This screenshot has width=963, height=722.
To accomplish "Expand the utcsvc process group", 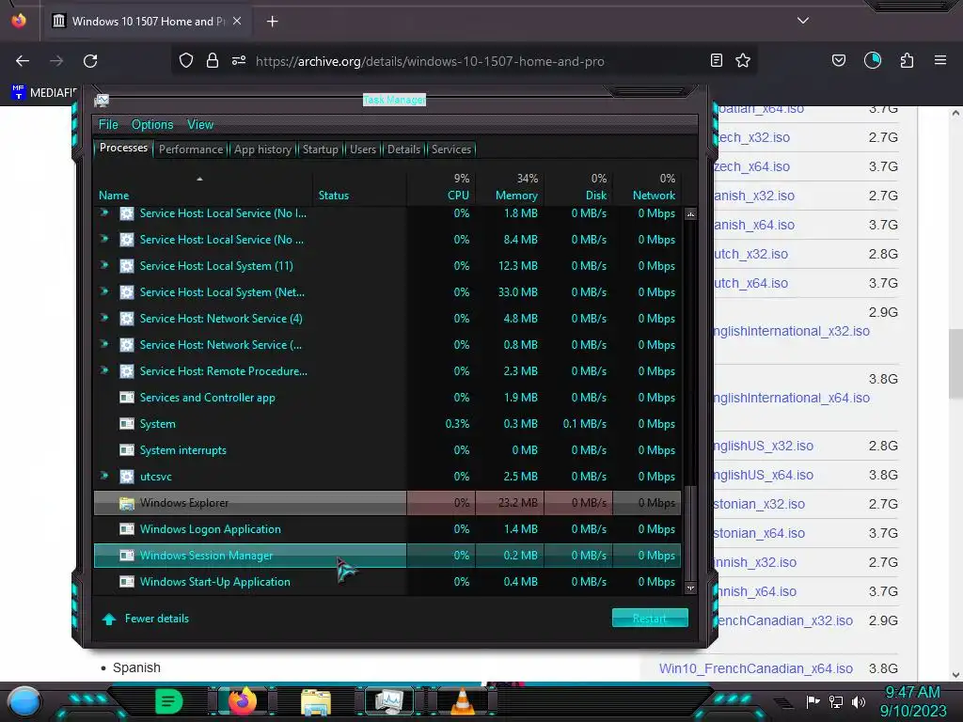I will tap(104, 476).
